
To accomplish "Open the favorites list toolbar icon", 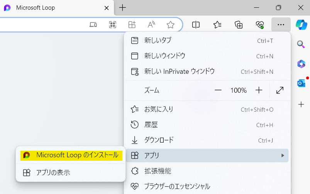I will [217, 25].
